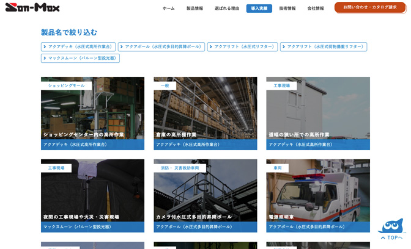Click the 車両 category tag

[278, 168]
